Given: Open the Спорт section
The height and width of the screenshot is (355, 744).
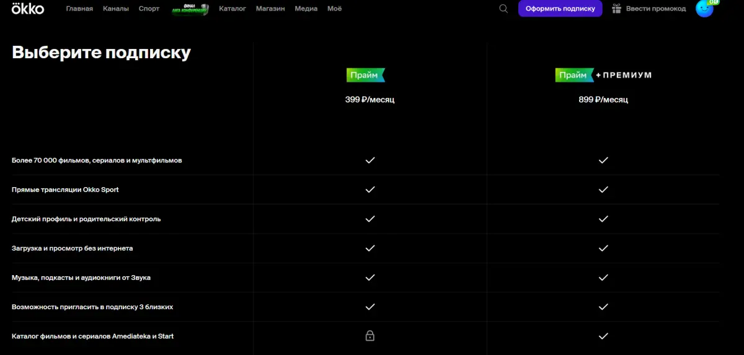Looking at the screenshot, I should click(149, 9).
